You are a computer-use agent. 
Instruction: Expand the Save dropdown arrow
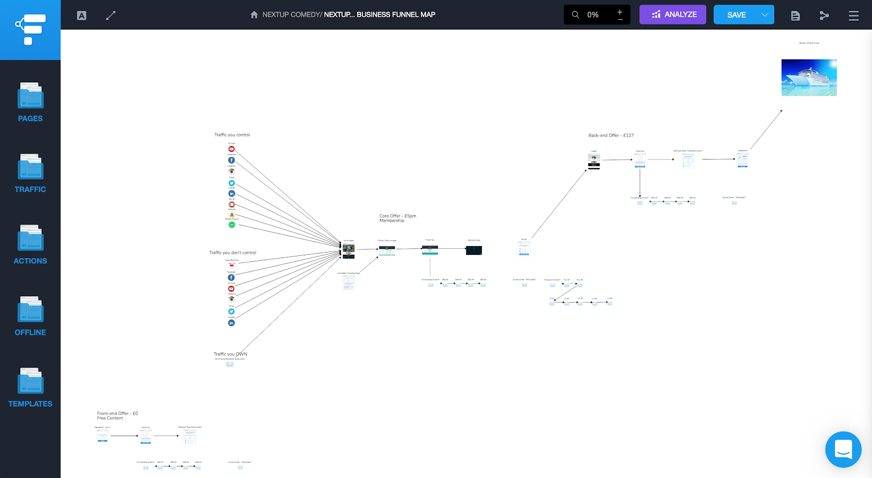tap(765, 15)
